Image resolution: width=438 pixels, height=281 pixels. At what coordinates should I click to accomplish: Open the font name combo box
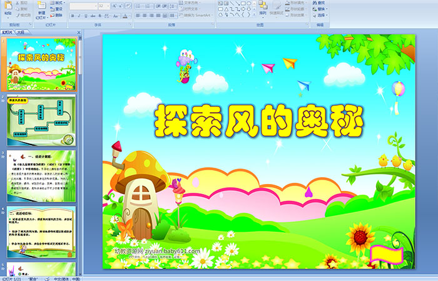pos(83,6)
